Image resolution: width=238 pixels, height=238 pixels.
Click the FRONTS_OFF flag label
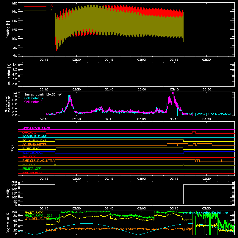[32, 169]
